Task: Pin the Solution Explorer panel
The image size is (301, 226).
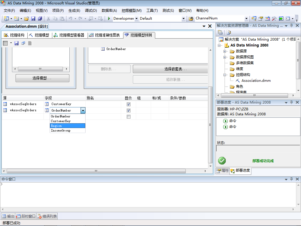Action: 291,26
